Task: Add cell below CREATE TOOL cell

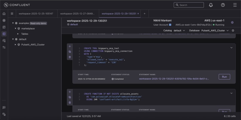Action: point(70,46)
